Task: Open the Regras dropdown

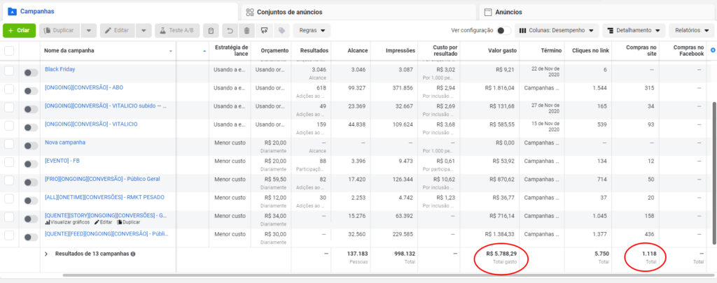Action: 312,31
